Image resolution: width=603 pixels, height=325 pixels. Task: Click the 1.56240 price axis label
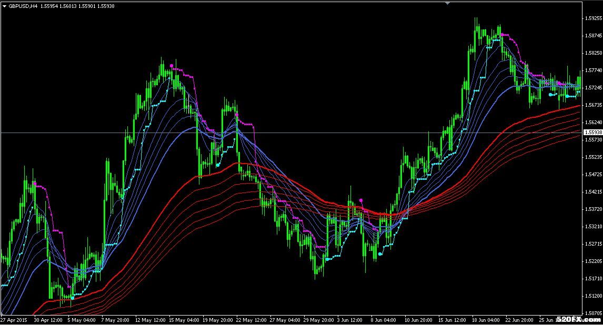click(x=594, y=122)
